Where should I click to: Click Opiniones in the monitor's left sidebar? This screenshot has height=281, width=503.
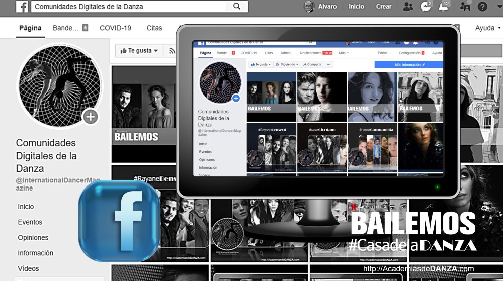click(x=207, y=160)
